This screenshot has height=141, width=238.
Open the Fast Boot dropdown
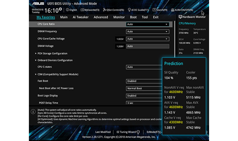tap(144, 81)
